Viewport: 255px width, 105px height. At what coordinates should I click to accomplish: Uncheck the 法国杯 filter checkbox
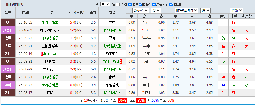[171, 4]
